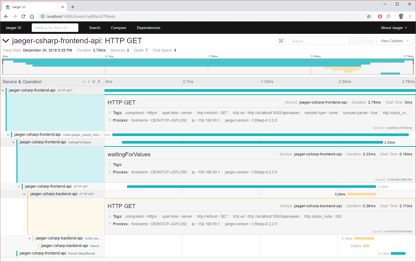Open browser home page icon
Viewport: 416px width, 262px height.
click(32, 16)
